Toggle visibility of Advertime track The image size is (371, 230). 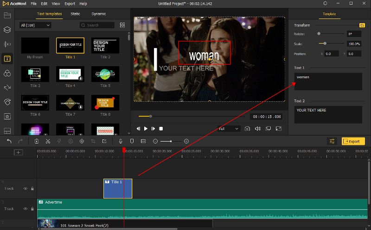(25, 209)
